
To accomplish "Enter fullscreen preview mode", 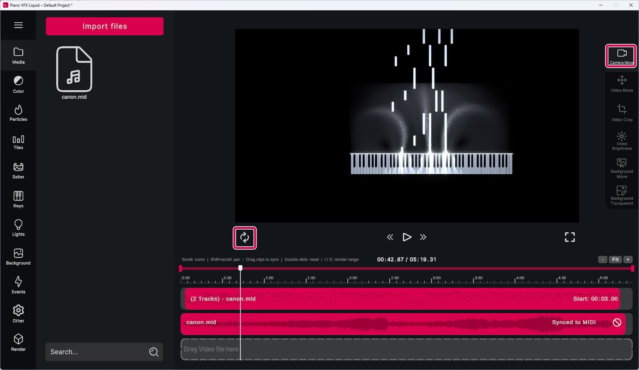I will tap(570, 237).
